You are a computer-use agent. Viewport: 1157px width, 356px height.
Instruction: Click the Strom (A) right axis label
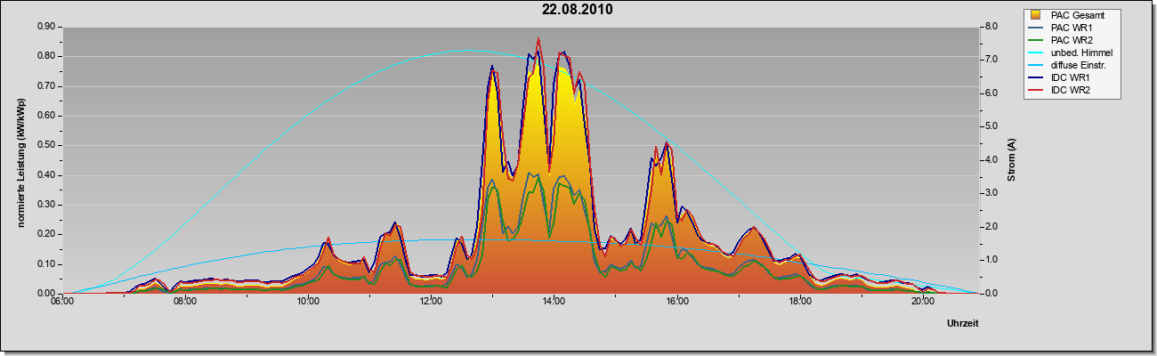1012,160
